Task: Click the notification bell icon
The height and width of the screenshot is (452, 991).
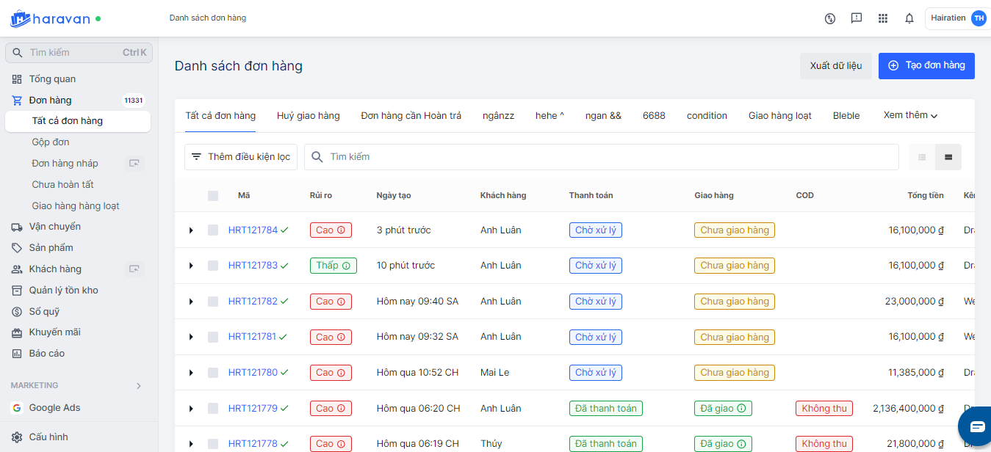Action: [909, 18]
